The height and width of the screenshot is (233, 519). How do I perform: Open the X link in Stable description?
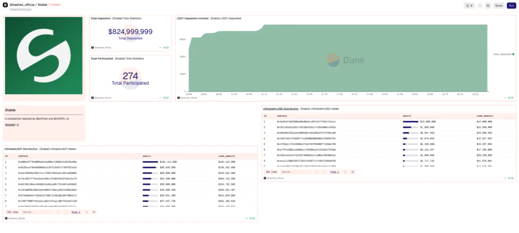[x=18, y=124]
